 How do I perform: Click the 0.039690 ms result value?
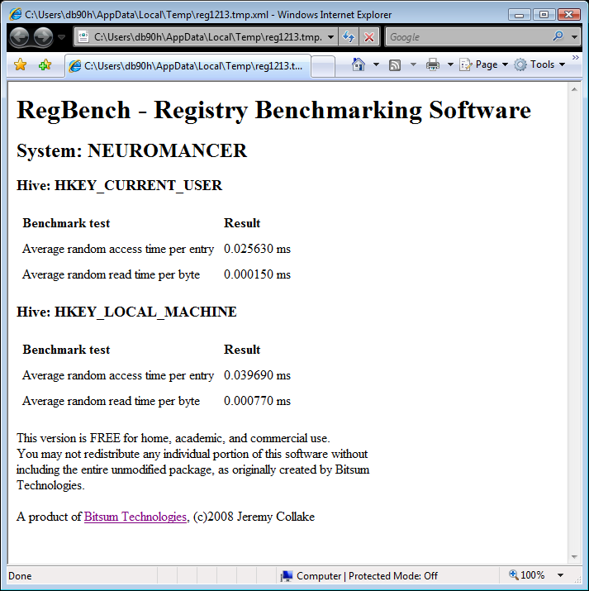pos(257,375)
